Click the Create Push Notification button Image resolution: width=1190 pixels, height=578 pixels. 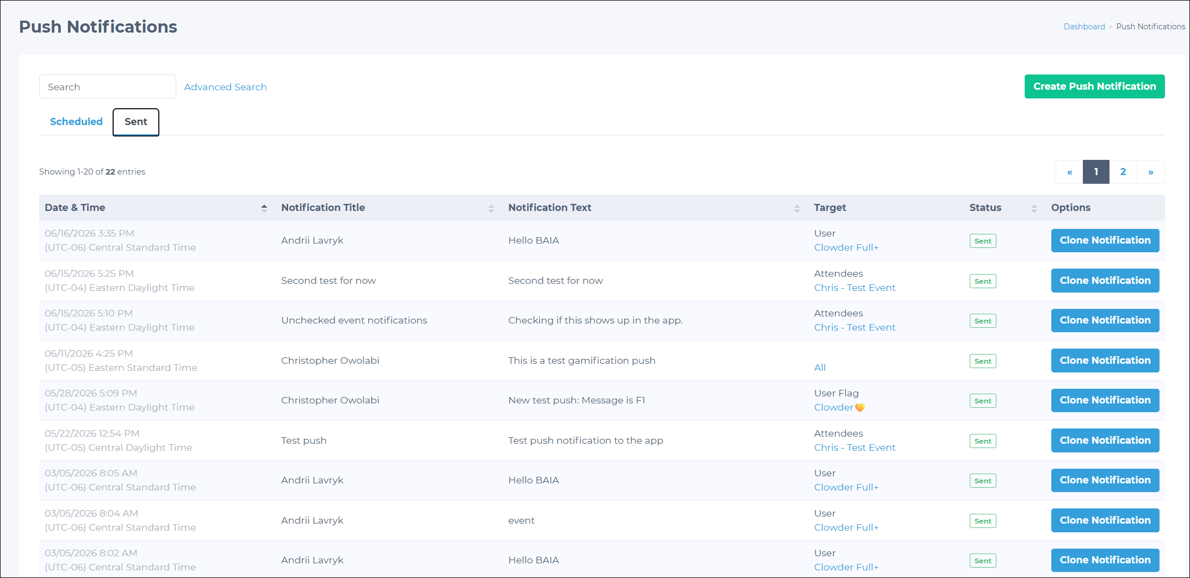(1094, 86)
